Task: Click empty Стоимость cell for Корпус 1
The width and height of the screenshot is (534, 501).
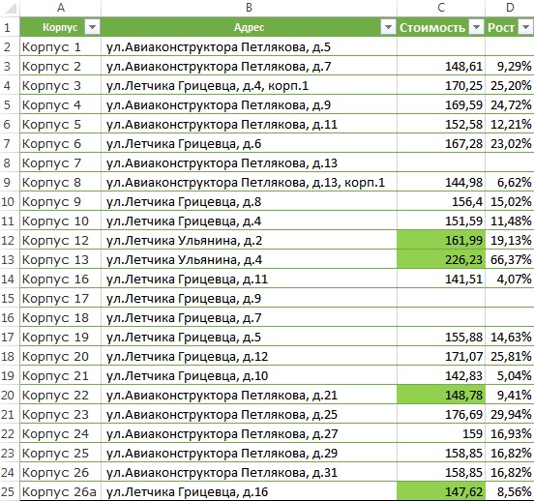Action: point(441,46)
